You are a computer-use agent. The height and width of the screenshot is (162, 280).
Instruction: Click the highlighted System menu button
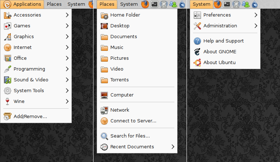[201, 4]
